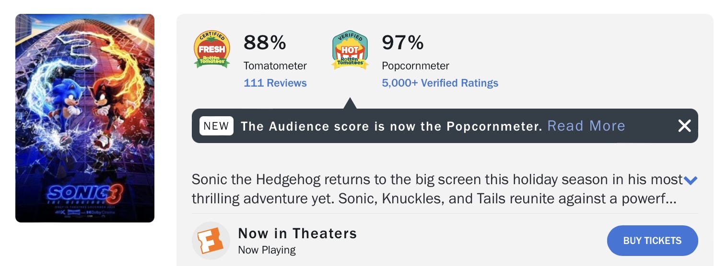Click the orange Fandango ticket icon
Screen dimensions: 727x266
click(211, 240)
